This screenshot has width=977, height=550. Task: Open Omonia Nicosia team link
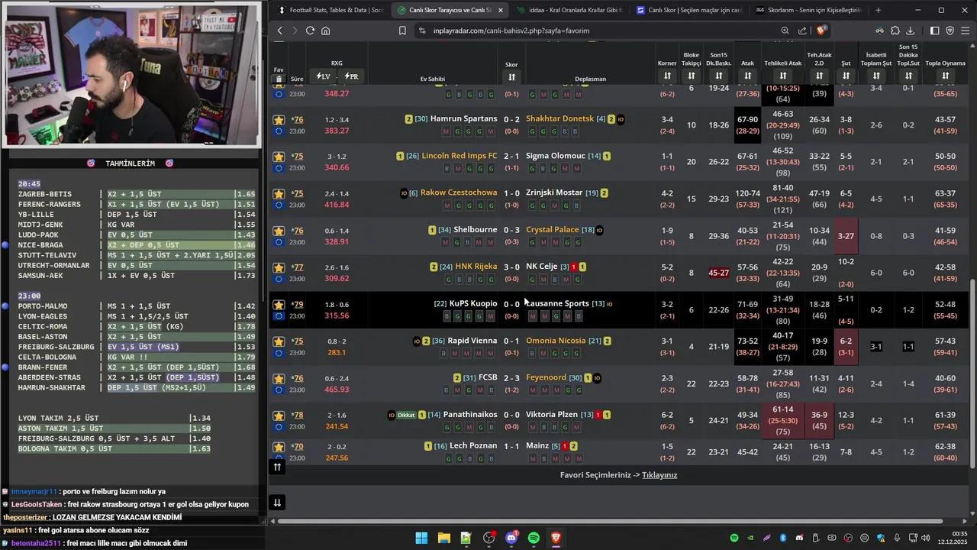pos(556,341)
